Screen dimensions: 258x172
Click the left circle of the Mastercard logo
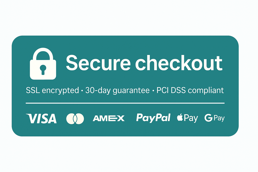pyautogui.click(x=71, y=118)
